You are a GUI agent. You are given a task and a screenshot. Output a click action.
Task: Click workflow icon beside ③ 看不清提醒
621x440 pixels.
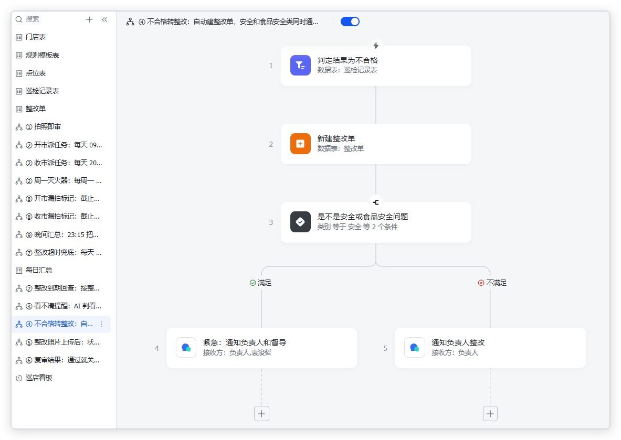tap(18, 306)
